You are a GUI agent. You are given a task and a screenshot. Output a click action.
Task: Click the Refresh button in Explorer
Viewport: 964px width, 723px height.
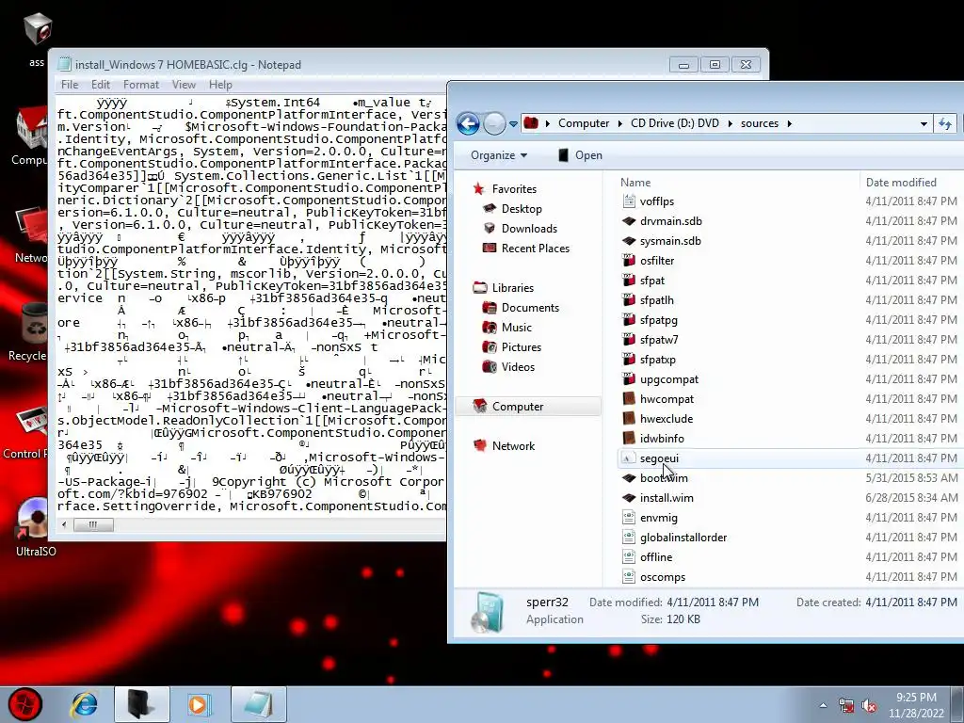(945, 123)
